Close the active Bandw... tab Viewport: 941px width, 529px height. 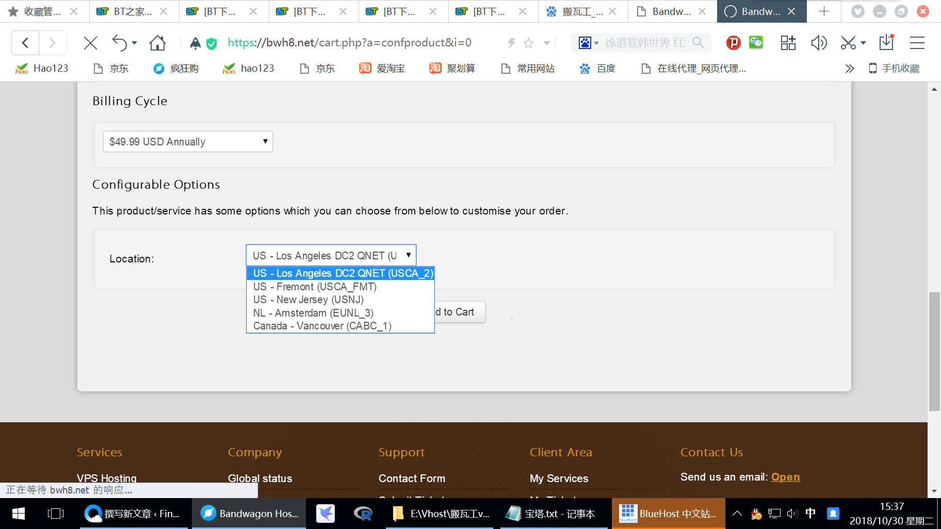click(791, 11)
